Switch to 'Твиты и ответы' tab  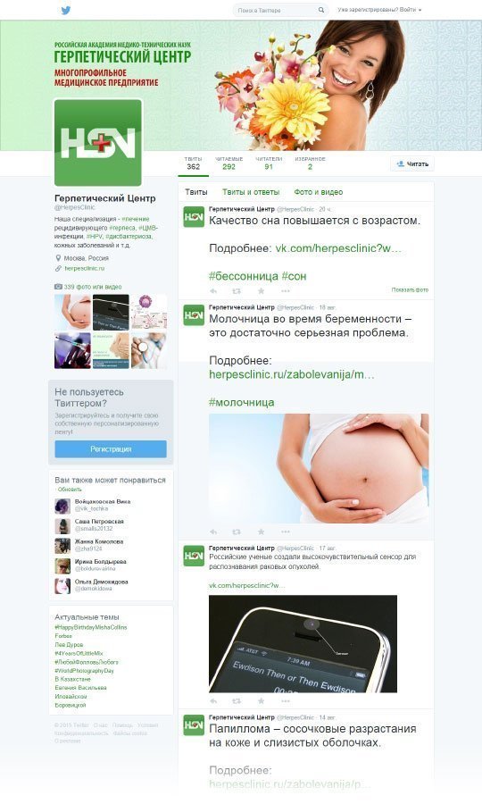(251, 192)
